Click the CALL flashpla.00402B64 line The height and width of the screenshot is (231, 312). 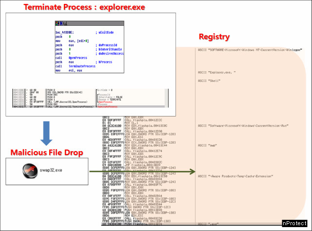pyautogui.click(x=143, y=196)
